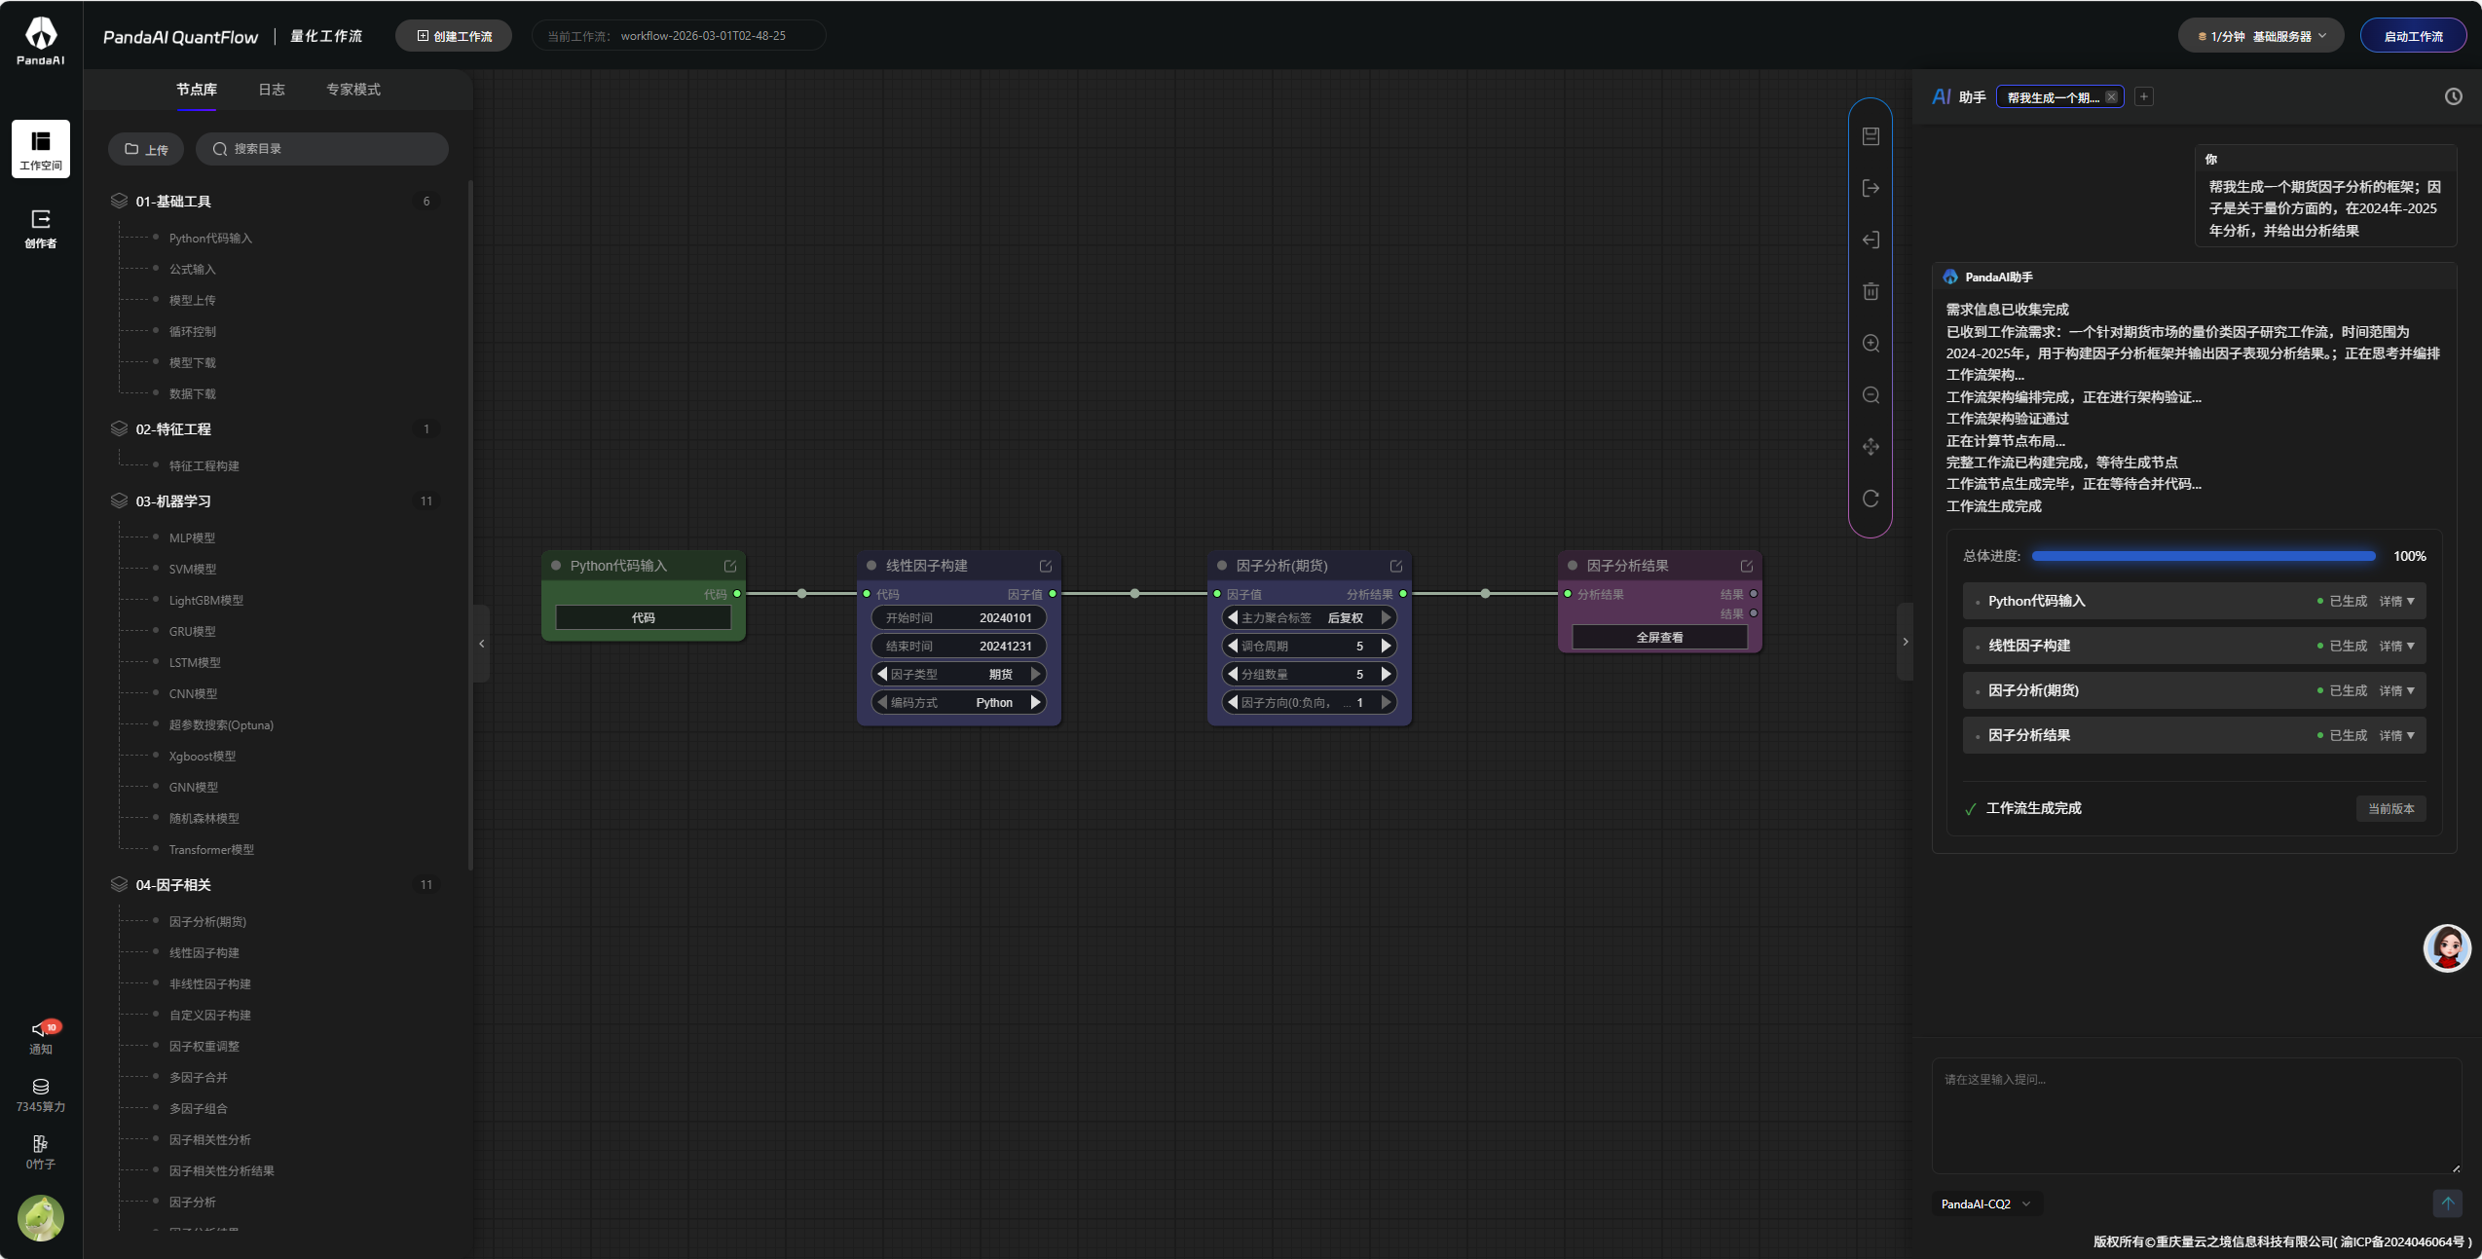Click the circular refresh icon in canvas toolbar
Viewport: 2482px width, 1259px height.
(x=1871, y=499)
